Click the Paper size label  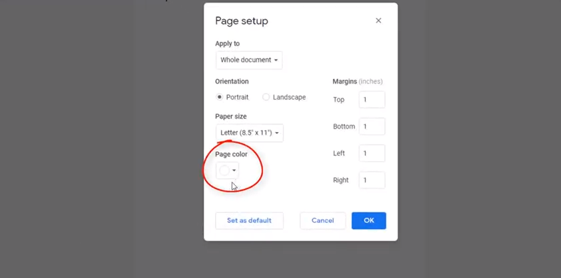[231, 117]
